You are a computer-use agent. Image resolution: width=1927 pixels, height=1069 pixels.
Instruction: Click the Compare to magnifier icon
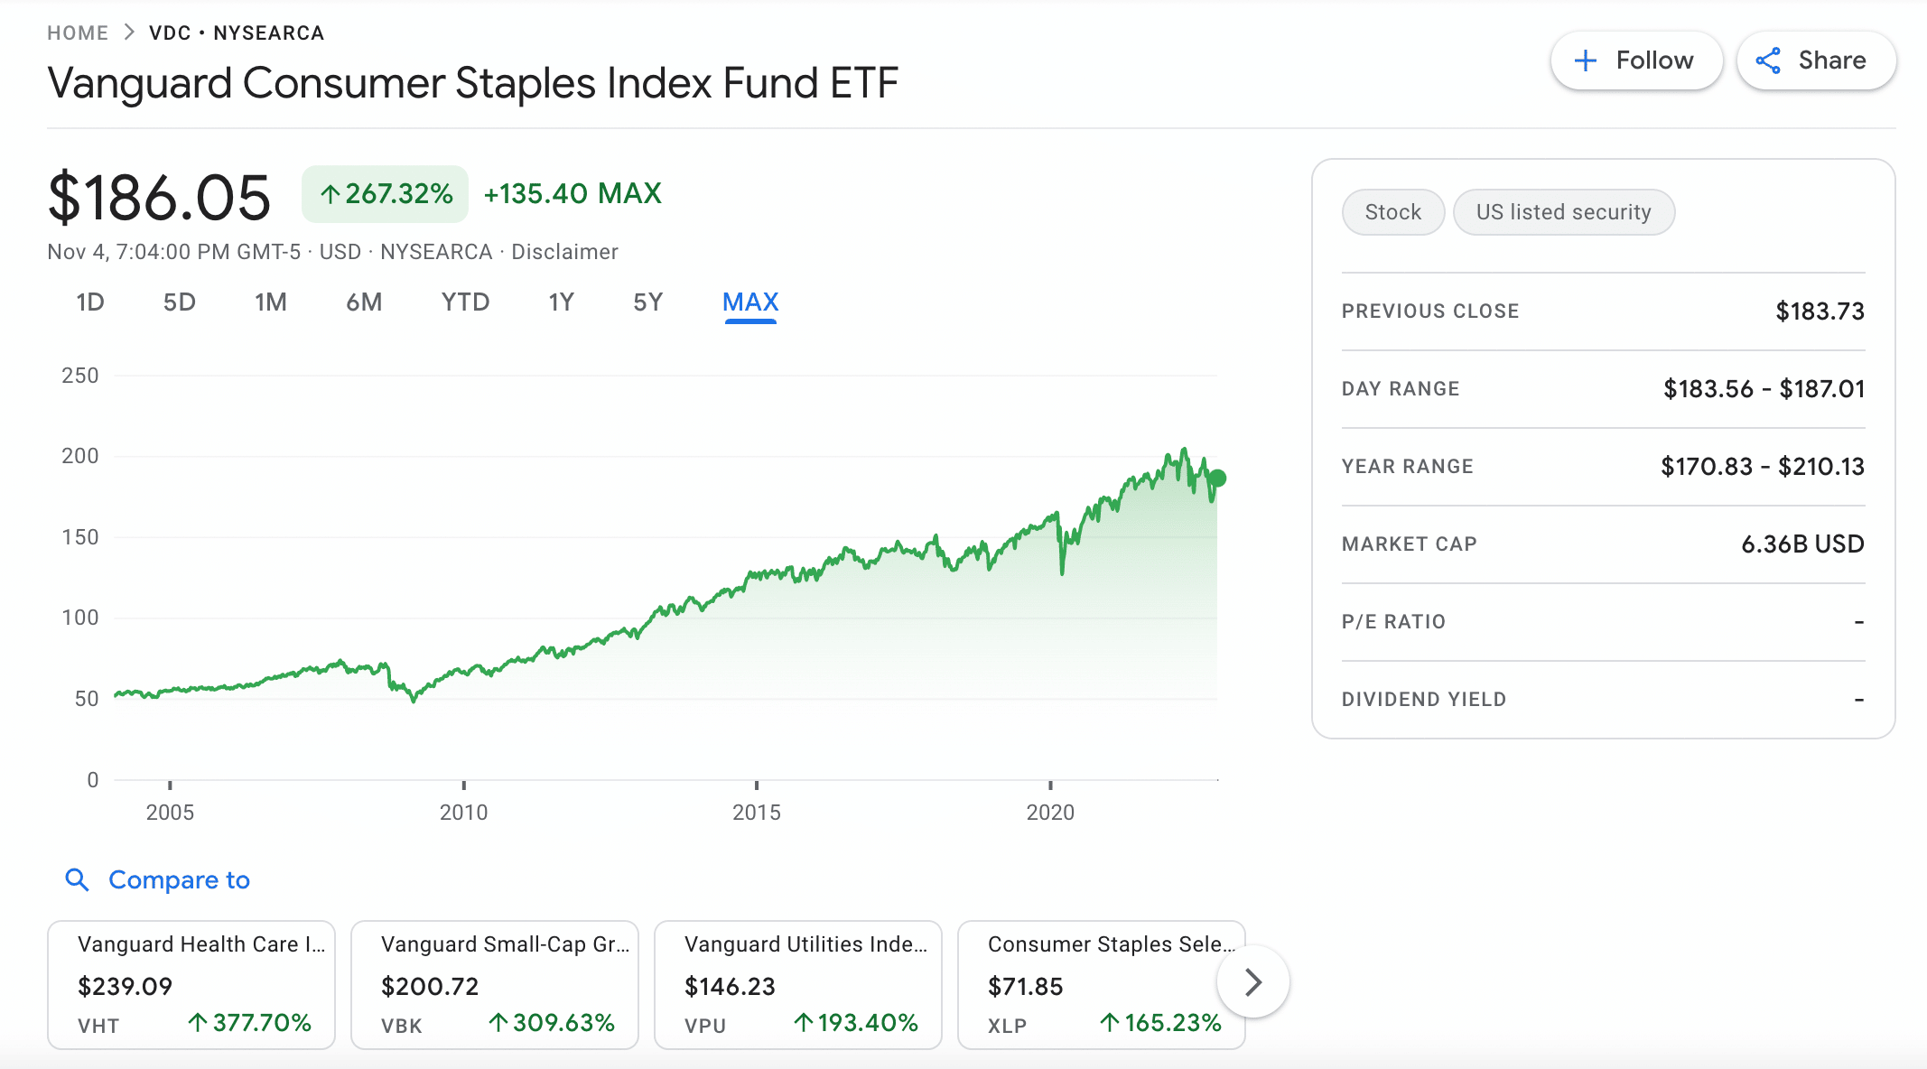click(78, 879)
